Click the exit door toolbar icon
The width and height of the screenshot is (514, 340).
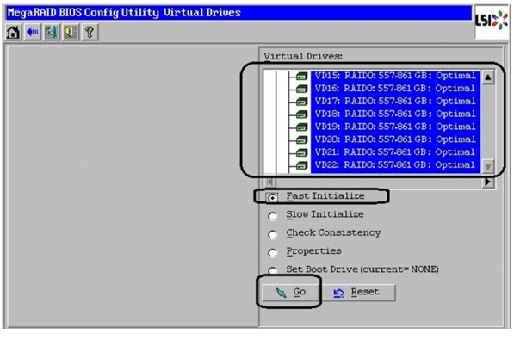point(51,32)
